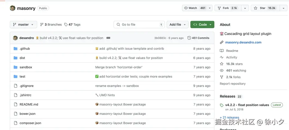
Task: Click the sandbox folder icon
Action: pyautogui.click(x=16, y=67)
